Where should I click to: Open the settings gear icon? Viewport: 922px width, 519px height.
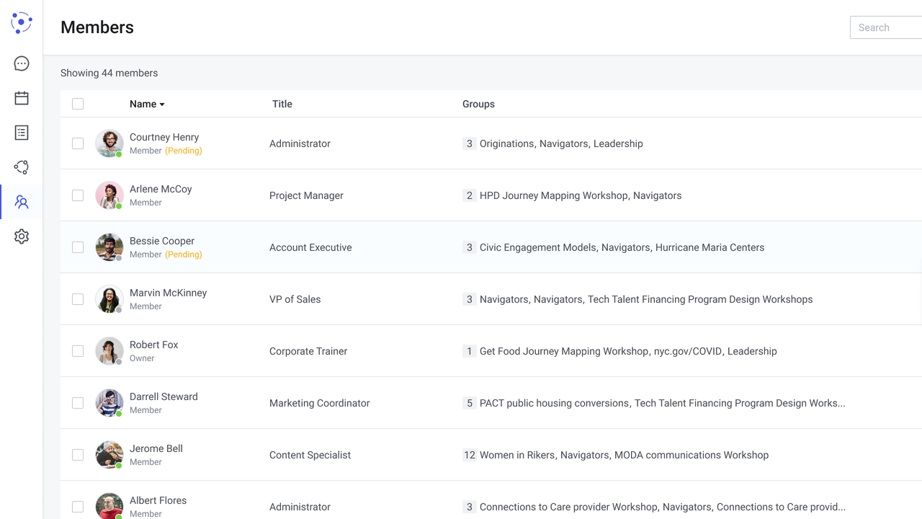pyautogui.click(x=22, y=236)
